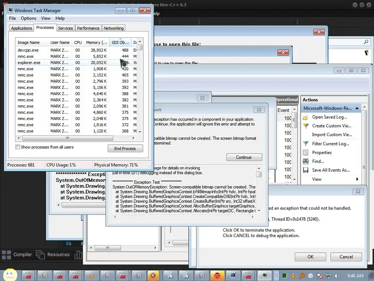Click the Event list scroll down arrow

294,179
